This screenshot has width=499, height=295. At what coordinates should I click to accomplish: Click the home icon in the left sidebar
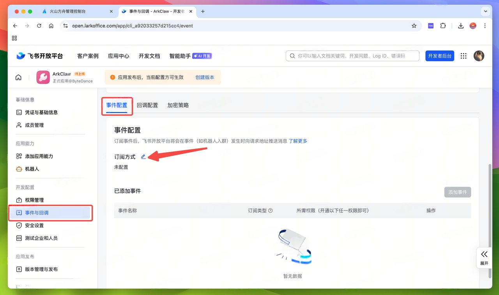coord(18,77)
